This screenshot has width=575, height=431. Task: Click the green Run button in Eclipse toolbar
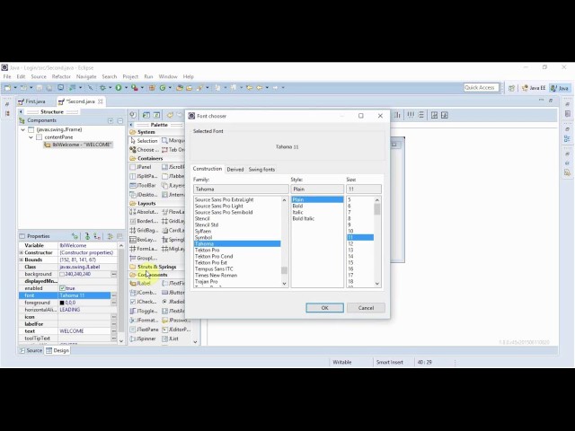click(119, 88)
